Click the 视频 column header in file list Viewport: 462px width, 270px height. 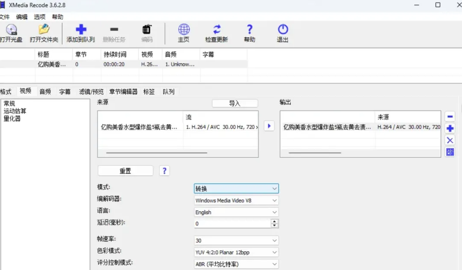[x=151, y=55]
